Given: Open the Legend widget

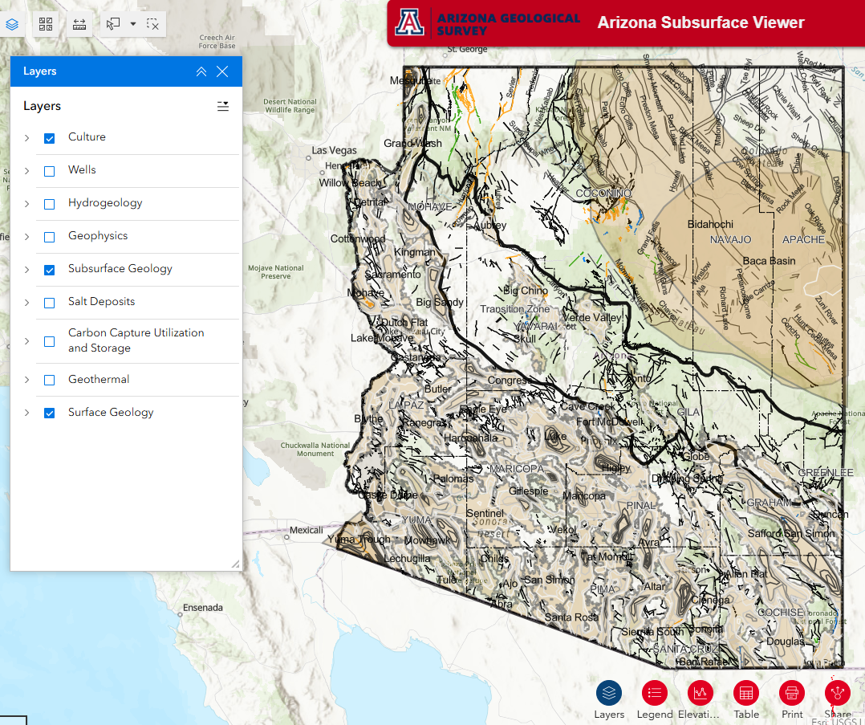Looking at the screenshot, I should (655, 692).
